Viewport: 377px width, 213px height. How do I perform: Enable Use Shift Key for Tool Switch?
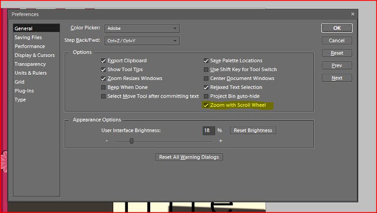[x=206, y=69]
